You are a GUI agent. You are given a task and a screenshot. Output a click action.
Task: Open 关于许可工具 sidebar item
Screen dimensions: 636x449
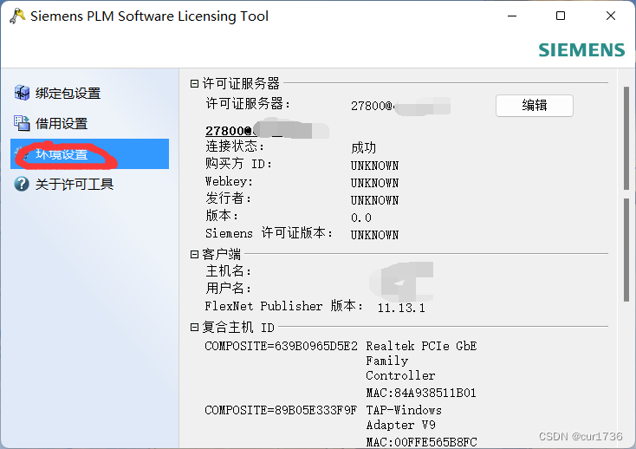point(75,185)
